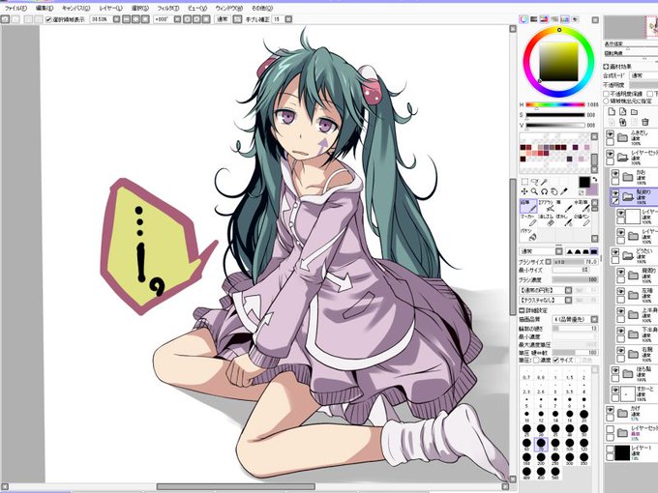Screen dimensions: 658x493
Task: Select the rotate canvas tool
Action: [x=545, y=191]
